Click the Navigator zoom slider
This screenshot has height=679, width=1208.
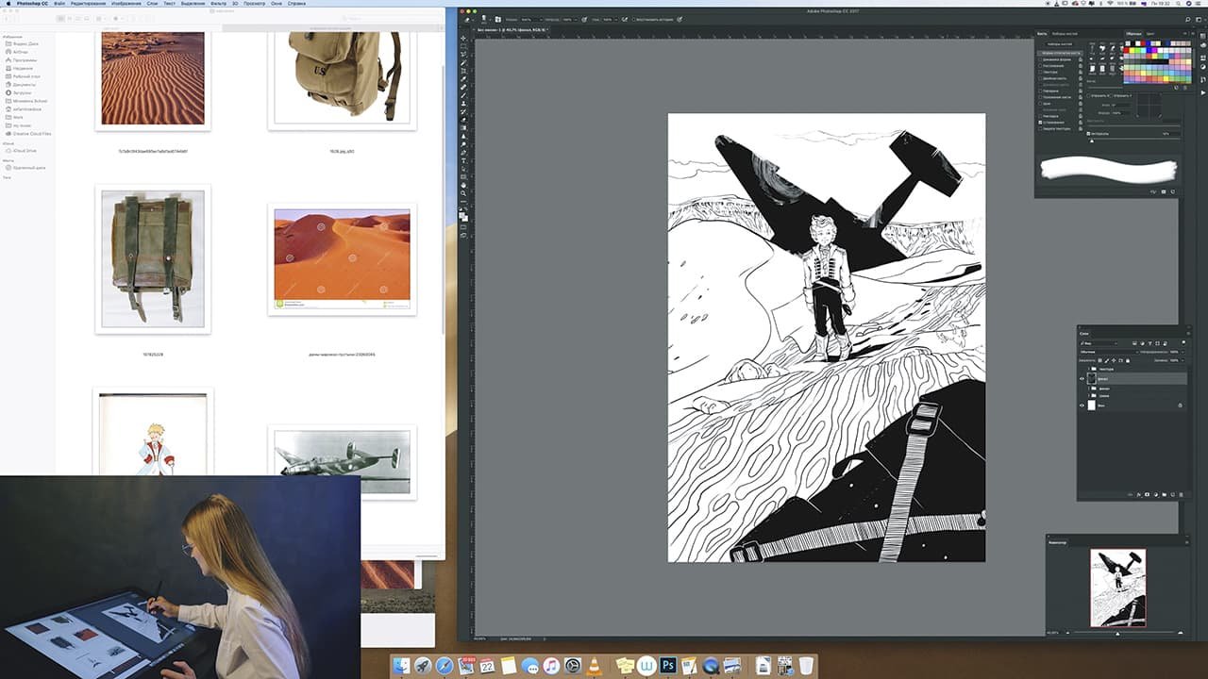pos(1116,633)
